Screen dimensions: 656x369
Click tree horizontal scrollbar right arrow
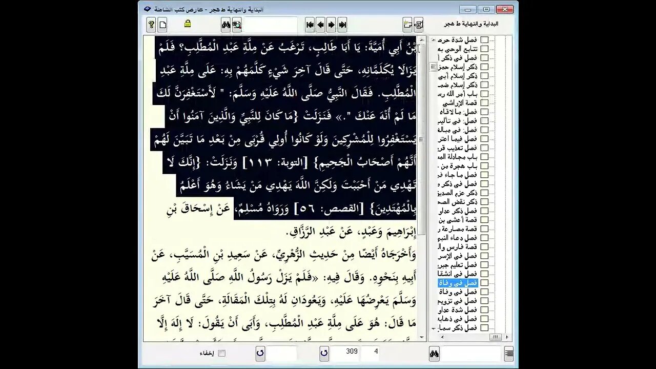coord(507,337)
